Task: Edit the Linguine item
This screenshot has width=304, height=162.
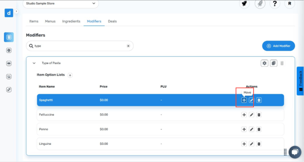Action: pyautogui.click(x=251, y=144)
